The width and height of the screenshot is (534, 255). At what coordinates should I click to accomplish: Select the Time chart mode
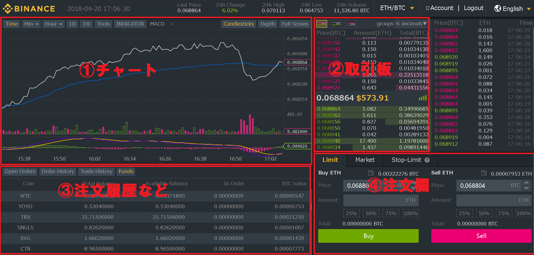pos(12,24)
